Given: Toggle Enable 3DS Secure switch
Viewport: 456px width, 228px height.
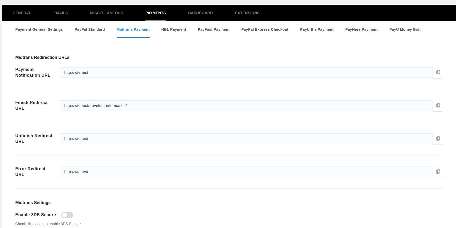Looking at the screenshot, I should point(67,215).
